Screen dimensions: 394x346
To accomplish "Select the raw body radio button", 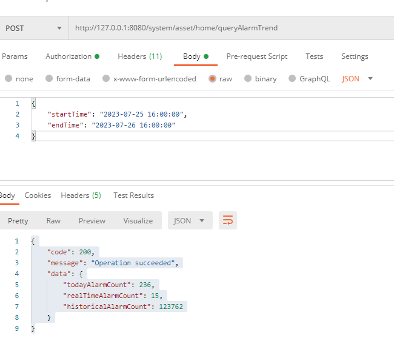I will 212,79.
